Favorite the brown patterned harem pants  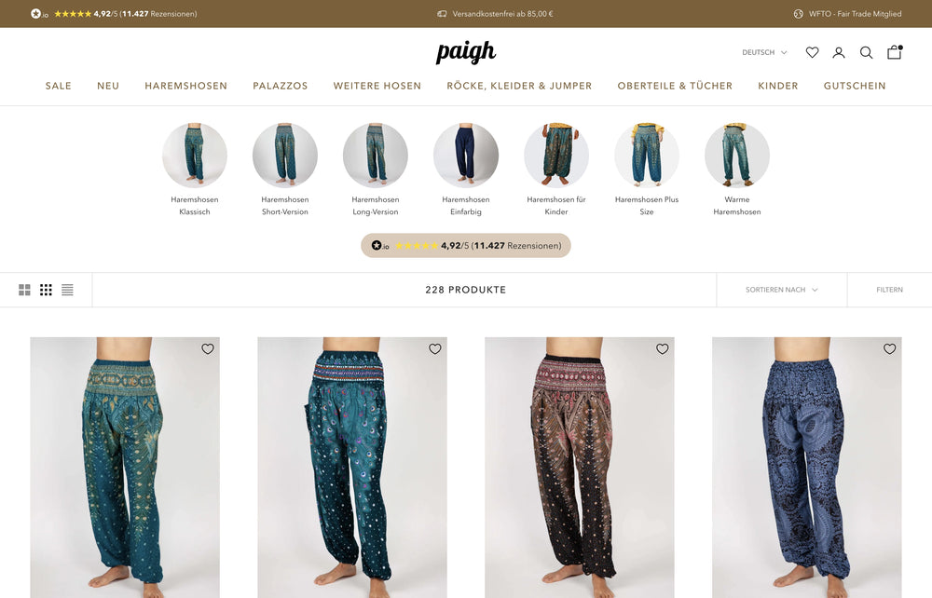(662, 348)
